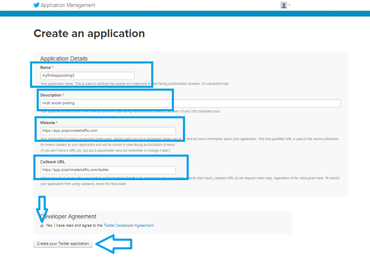Click the '32 characters max' help text
Screen dimensions: 370x258
click(x=215, y=84)
